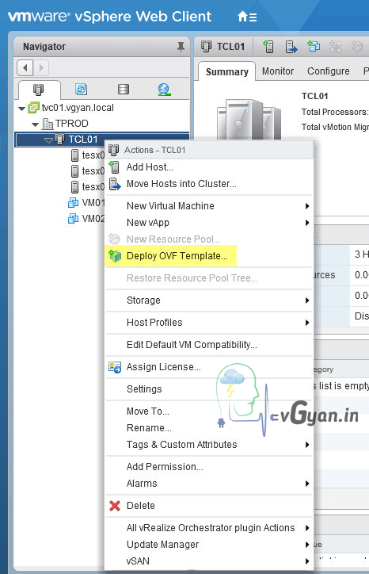Click Add Host icon in context menu
The image size is (369, 574).
[x=115, y=167]
